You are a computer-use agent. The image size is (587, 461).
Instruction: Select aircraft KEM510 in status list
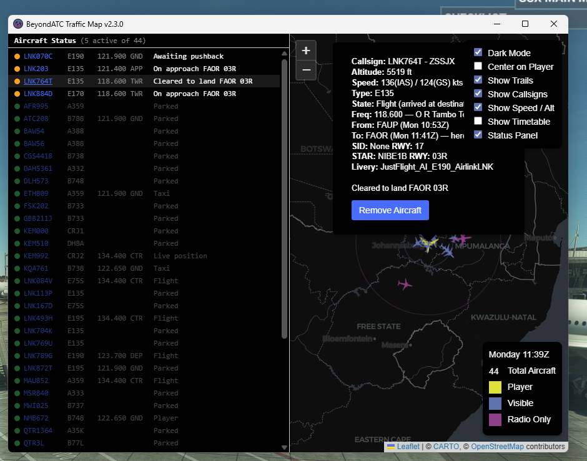(x=36, y=243)
